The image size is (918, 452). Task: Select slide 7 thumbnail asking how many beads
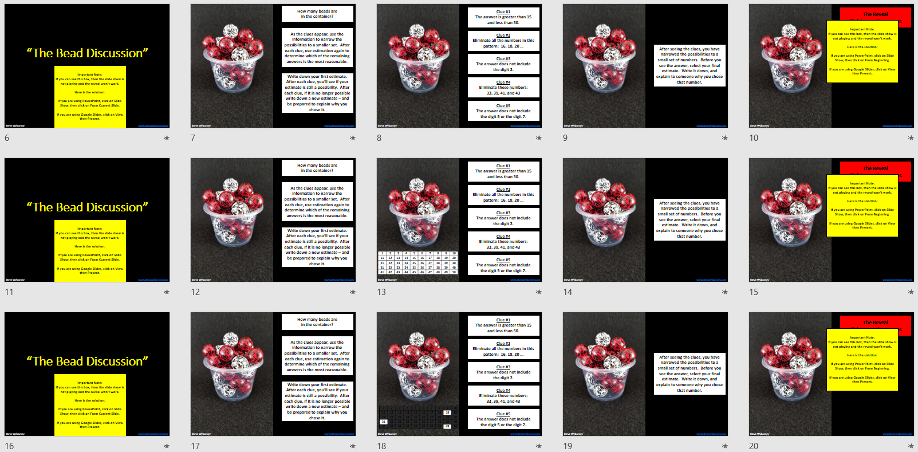(x=273, y=66)
